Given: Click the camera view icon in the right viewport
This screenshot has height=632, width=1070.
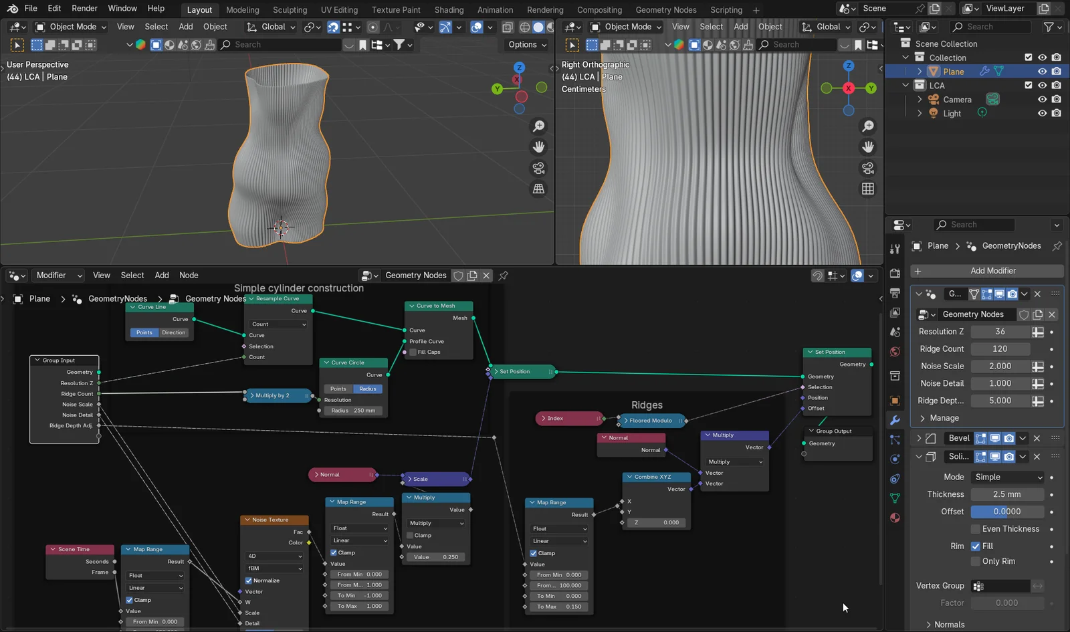Looking at the screenshot, I should pos(868,168).
